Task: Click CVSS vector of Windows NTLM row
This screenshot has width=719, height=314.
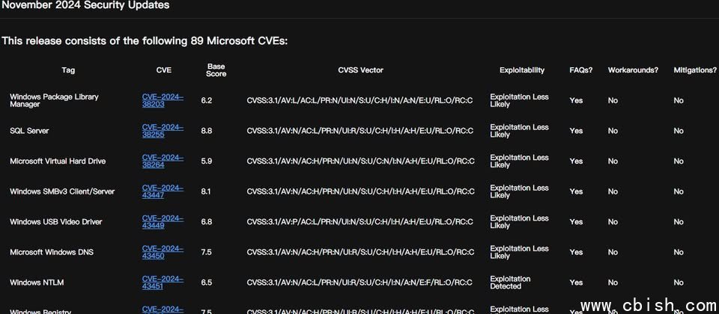Action: point(359,283)
